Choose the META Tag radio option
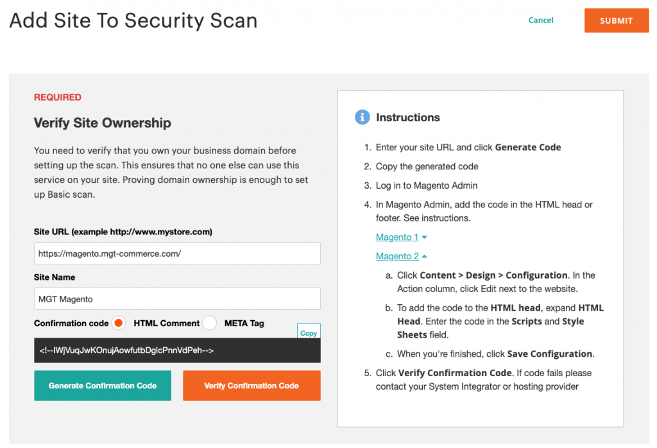This screenshot has height=448, width=657. (x=209, y=323)
